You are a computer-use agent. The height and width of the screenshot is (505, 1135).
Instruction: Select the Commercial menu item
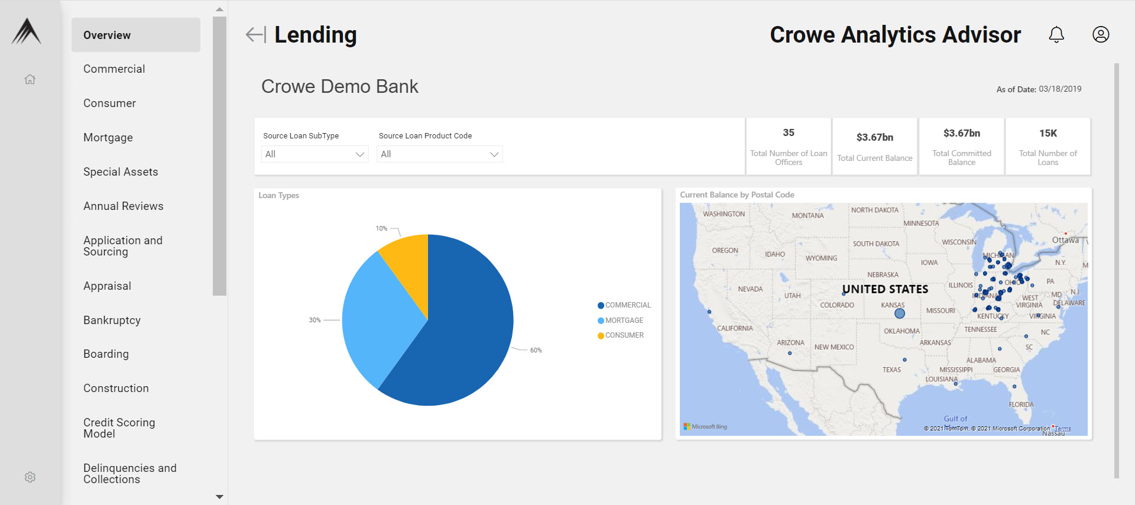114,69
